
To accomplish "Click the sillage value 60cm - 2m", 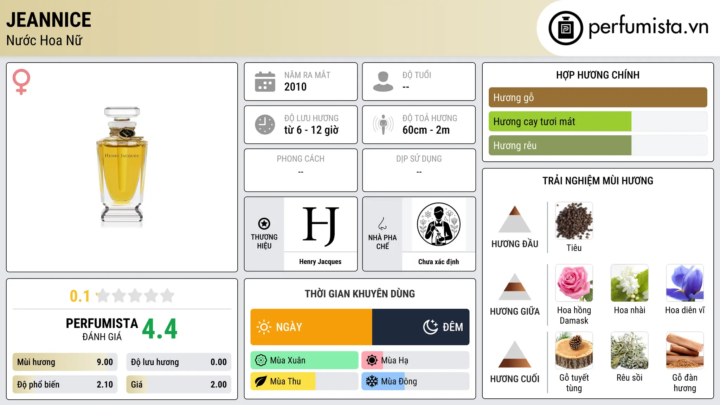I will coord(426,130).
